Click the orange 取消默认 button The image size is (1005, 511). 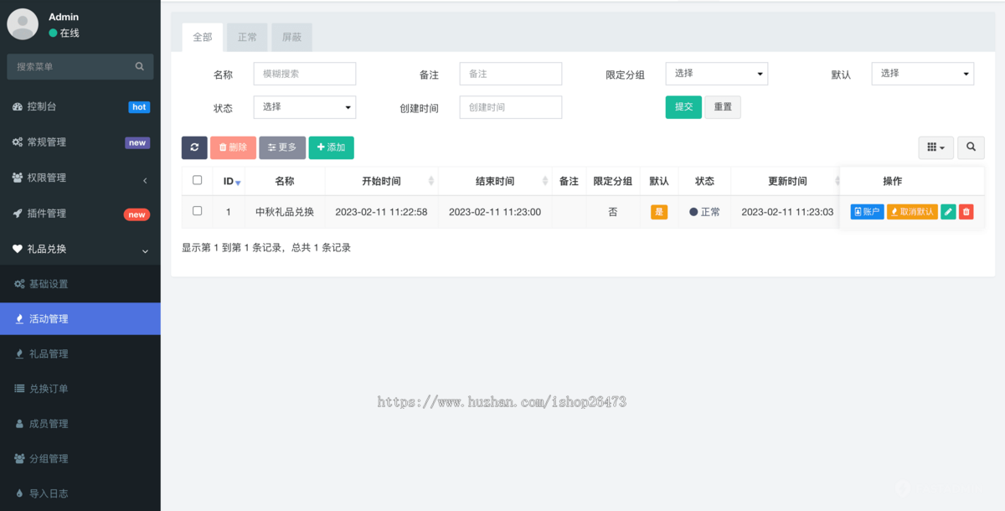[x=912, y=212]
